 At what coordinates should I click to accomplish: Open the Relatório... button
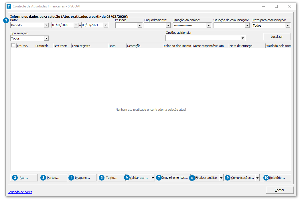tap(277, 178)
